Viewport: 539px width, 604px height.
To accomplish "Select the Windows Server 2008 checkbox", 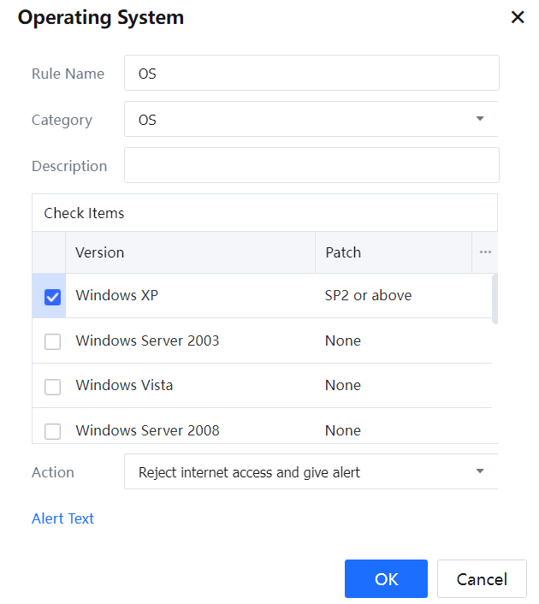I will click(x=52, y=431).
